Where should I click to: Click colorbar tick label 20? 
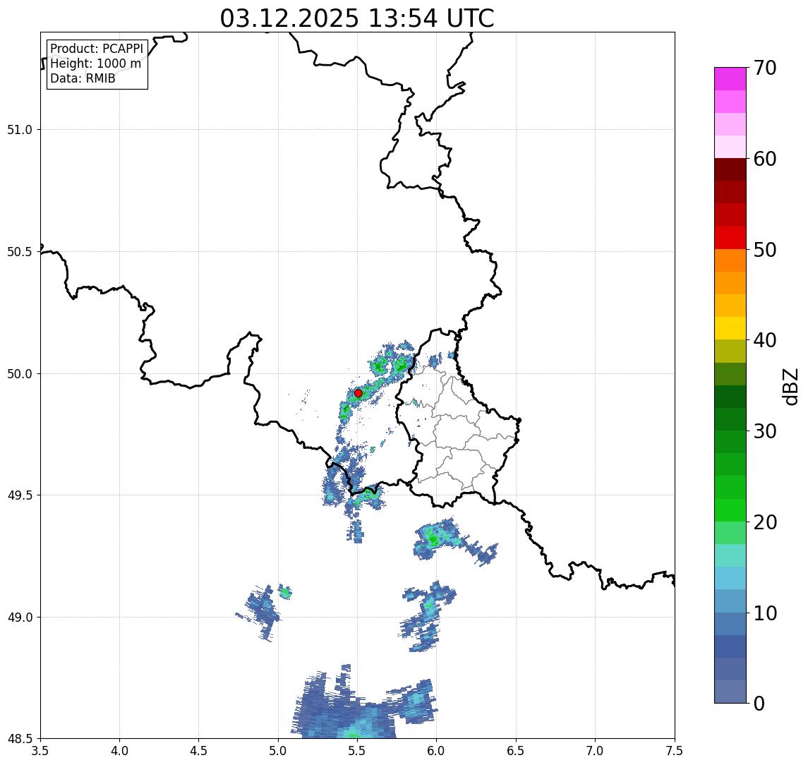765,522
